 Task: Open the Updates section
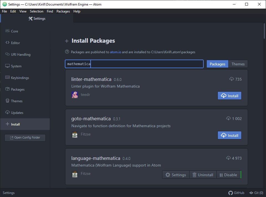click(x=25, y=113)
